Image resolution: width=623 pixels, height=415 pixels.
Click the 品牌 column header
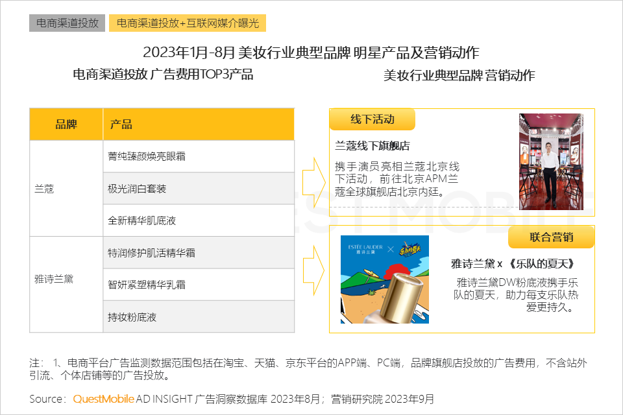(x=66, y=124)
